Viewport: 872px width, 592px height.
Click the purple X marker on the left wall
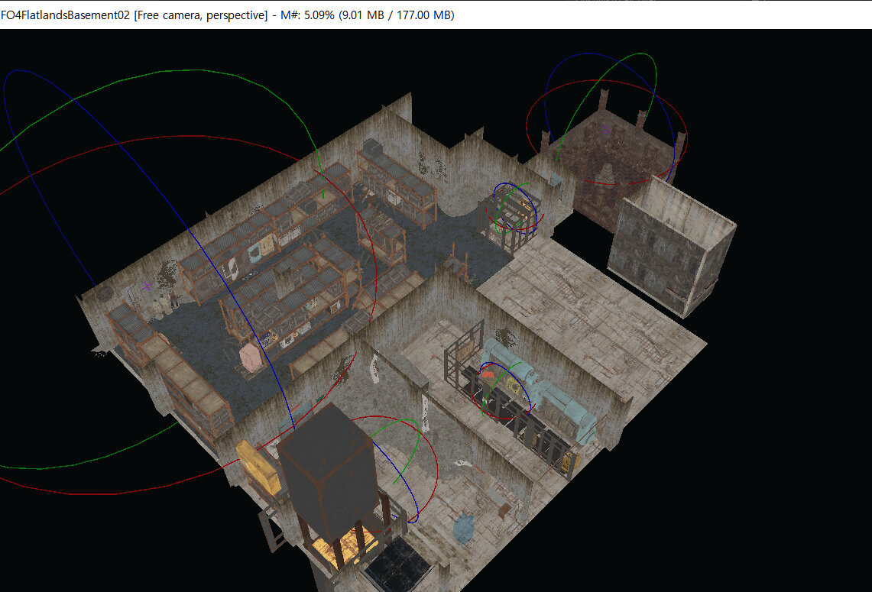tap(147, 286)
